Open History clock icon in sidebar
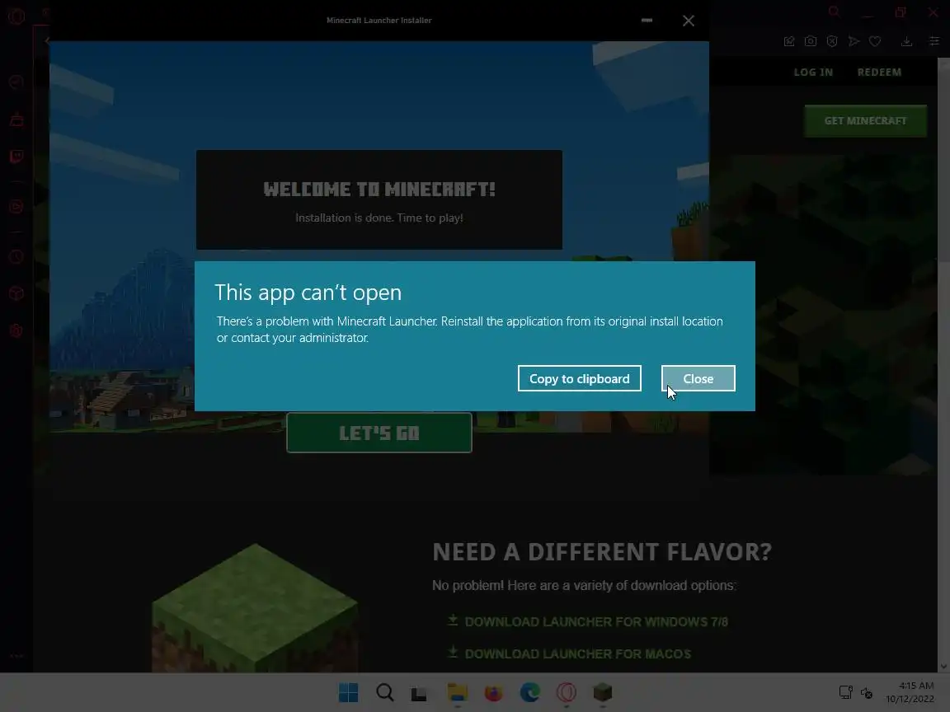The width and height of the screenshot is (950, 712). 16,257
